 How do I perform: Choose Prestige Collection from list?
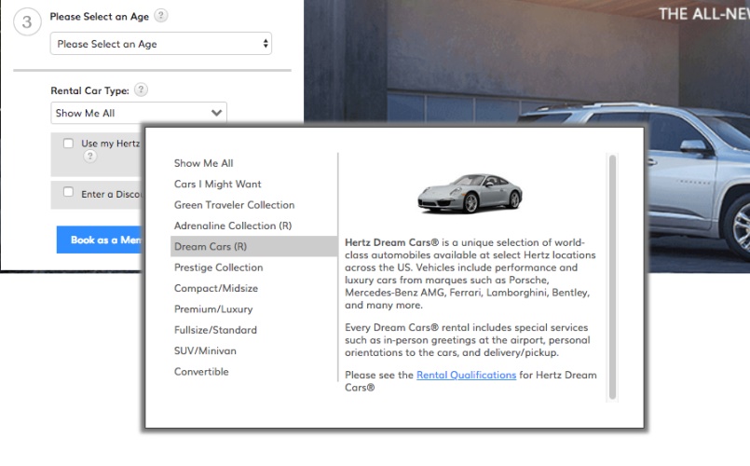[x=218, y=267]
